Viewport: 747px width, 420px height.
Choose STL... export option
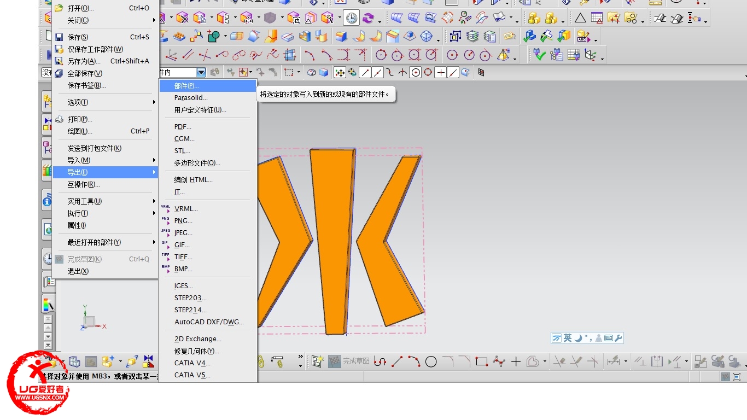[x=208, y=151]
